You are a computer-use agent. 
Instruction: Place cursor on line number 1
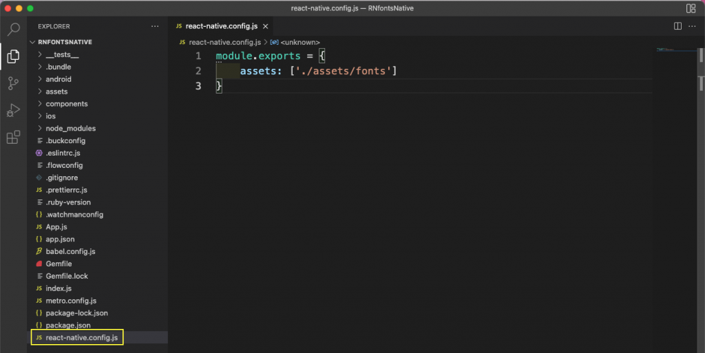(198, 56)
